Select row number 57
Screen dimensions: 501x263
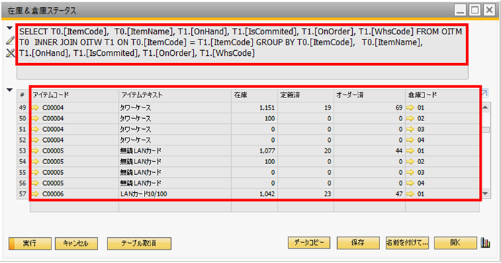pos(22,194)
